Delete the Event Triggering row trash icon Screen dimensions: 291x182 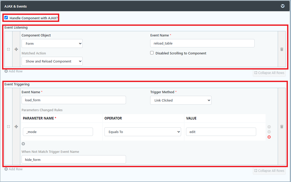tap(282, 127)
